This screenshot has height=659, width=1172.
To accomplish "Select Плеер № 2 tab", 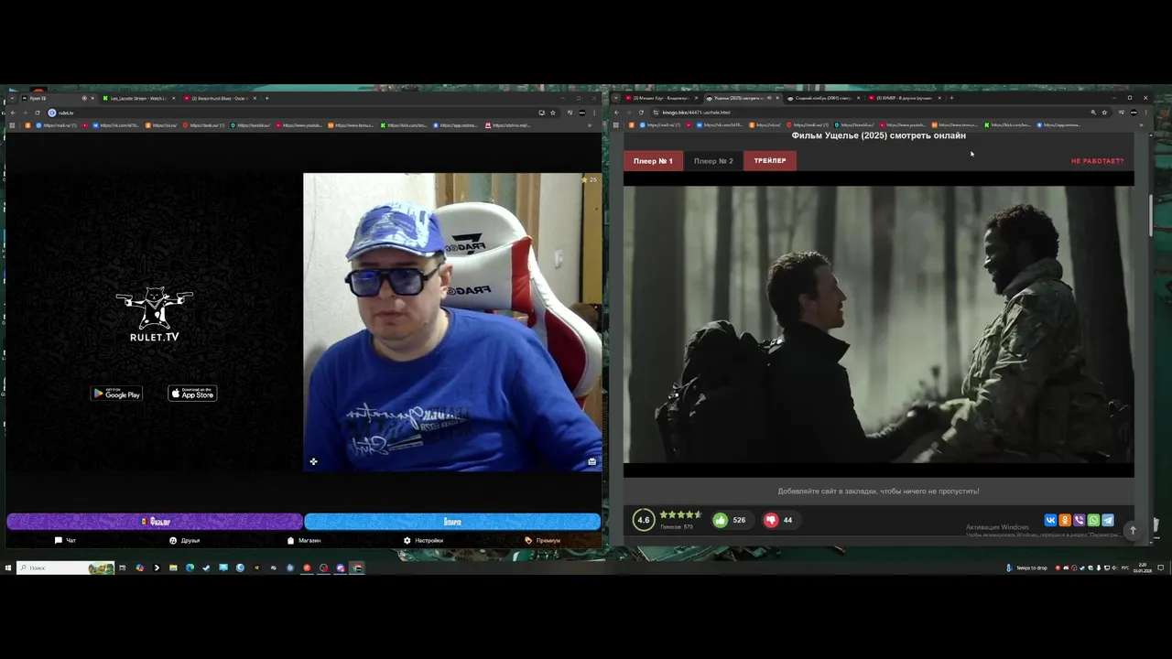I will 713,161.
